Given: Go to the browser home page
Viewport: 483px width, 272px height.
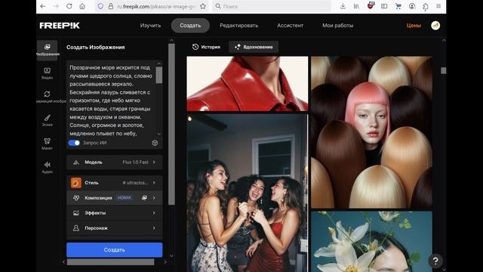Looking at the screenshot, I should (82, 6).
